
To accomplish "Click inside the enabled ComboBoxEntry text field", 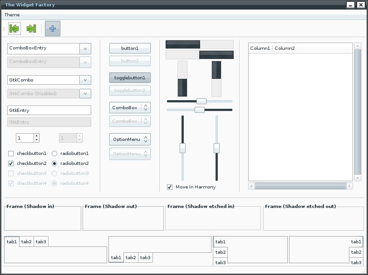I will click(44, 49).
